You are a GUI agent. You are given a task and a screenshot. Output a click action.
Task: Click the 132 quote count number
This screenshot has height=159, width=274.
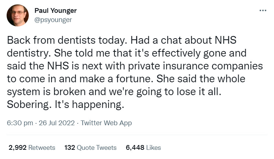tap(70, 148)
